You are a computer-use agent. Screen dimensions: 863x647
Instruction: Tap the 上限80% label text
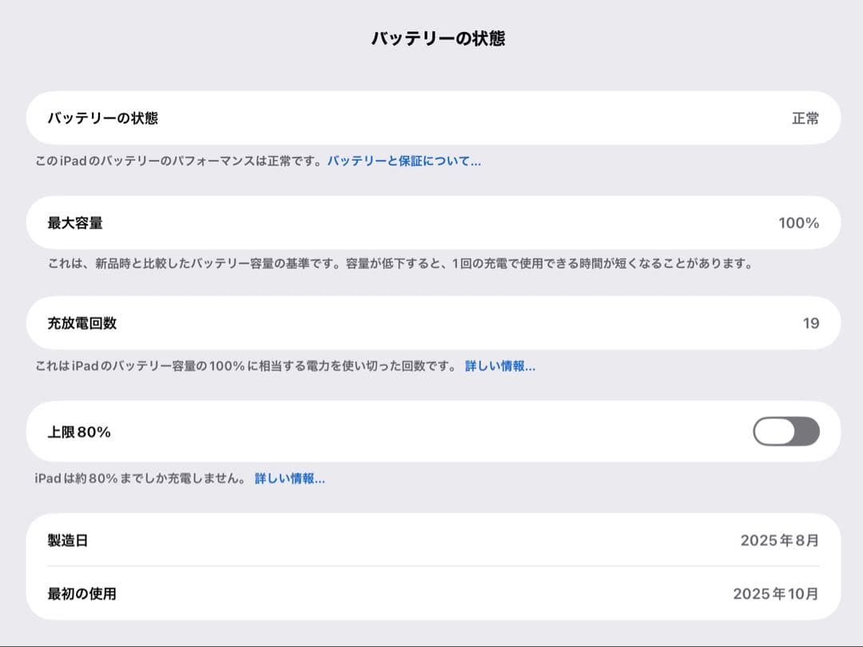point(78,431)
